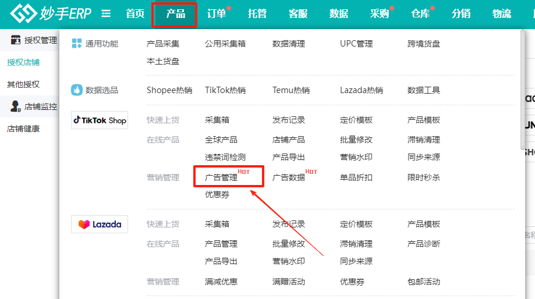Open 跨境货盘
The width and height of the screenshot is (535, 299).
[424, 44]
